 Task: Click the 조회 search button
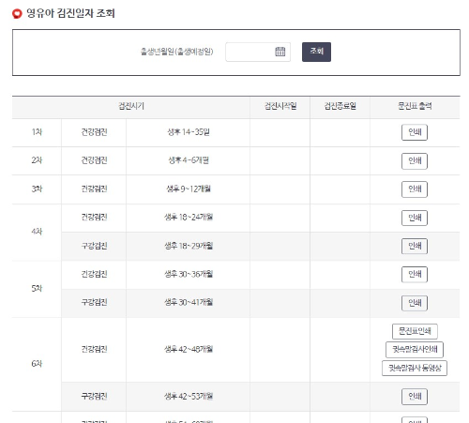point(316,52)
